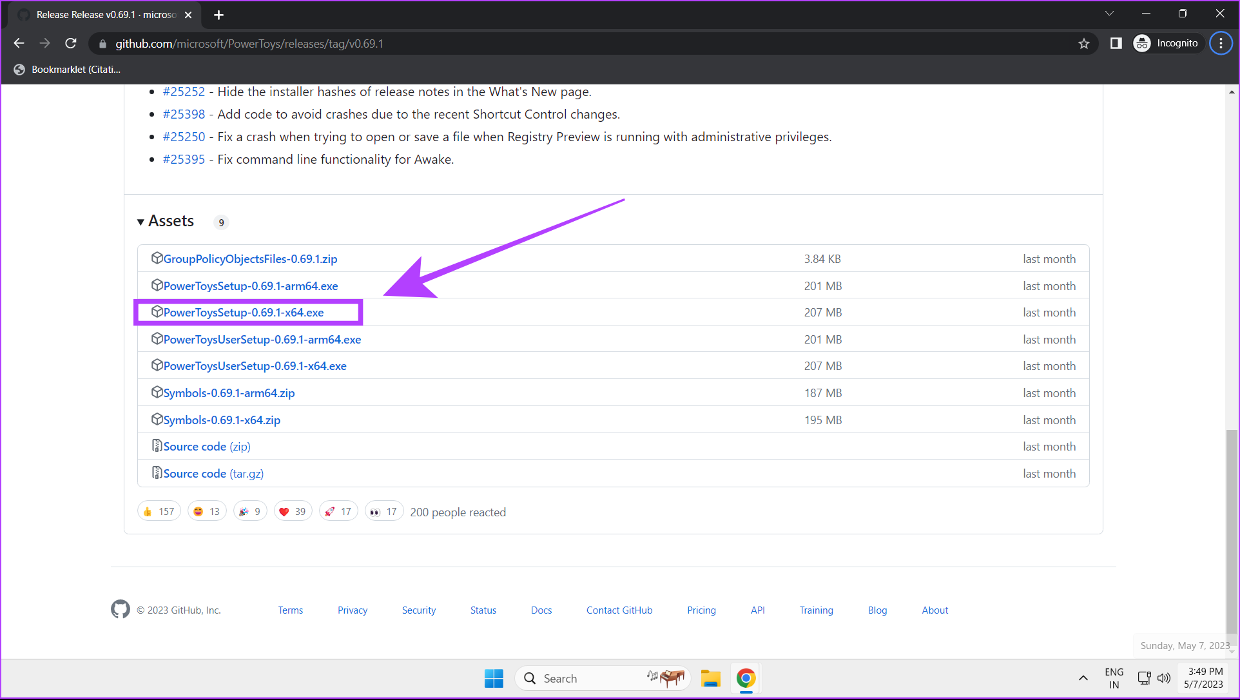
Task: Open the Windows Start menu
Action: [494, 678]
